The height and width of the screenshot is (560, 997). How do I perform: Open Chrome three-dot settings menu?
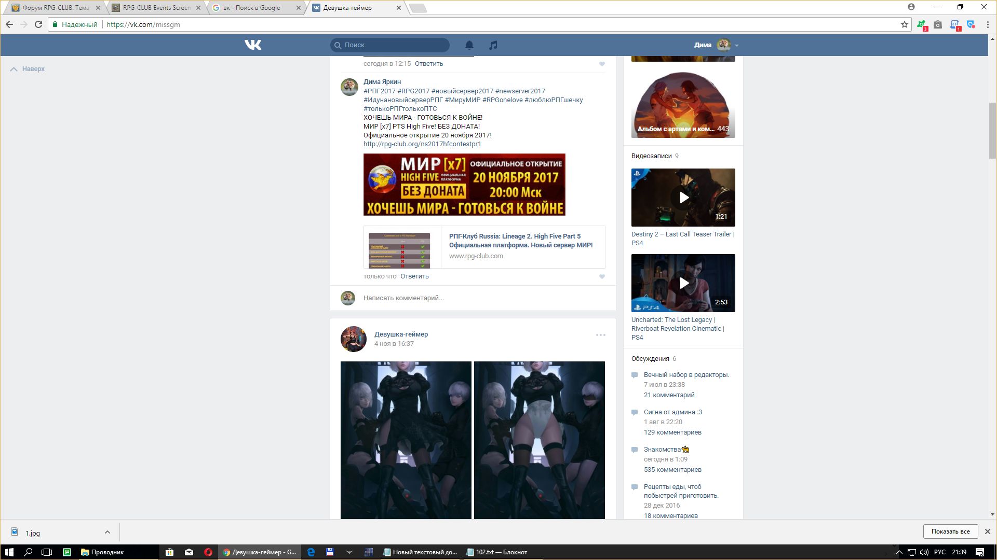tap(988, 24)
